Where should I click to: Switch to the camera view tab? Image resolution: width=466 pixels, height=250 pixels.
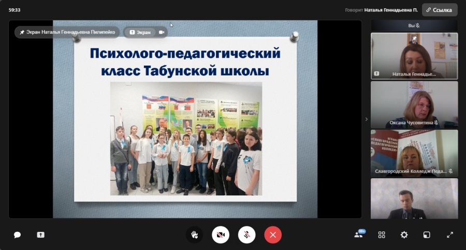[162, 32]
